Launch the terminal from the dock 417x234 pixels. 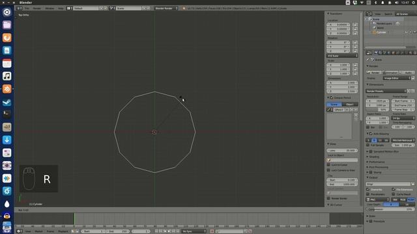(x=7, y=114)
